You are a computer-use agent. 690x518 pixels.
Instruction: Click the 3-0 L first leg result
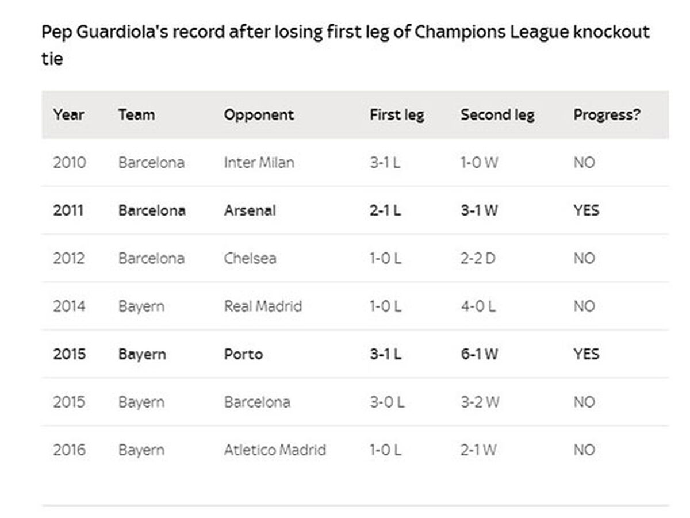click(386, 402)
